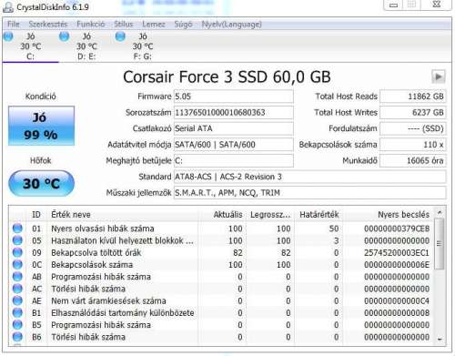455x356 pixels.
Task: Click the power on hours 16065 óra
Action: point(413,161)
